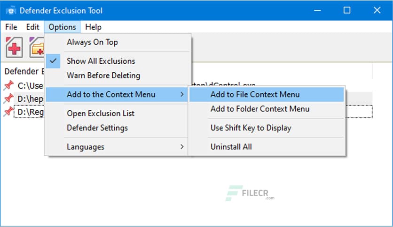The width and height of the screenshot is (393, 227).
Task: Close the open Options menu
Action: [62, 27]
